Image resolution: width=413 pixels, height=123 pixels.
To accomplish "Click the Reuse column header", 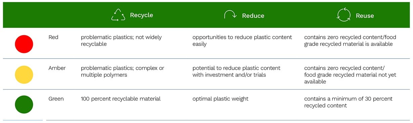I will 365,16.
